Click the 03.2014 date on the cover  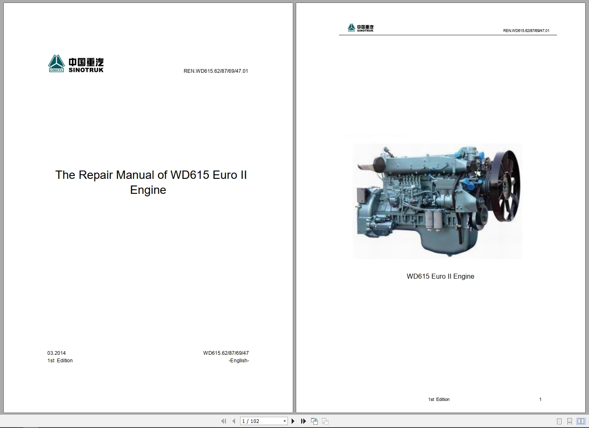(56, 353)
